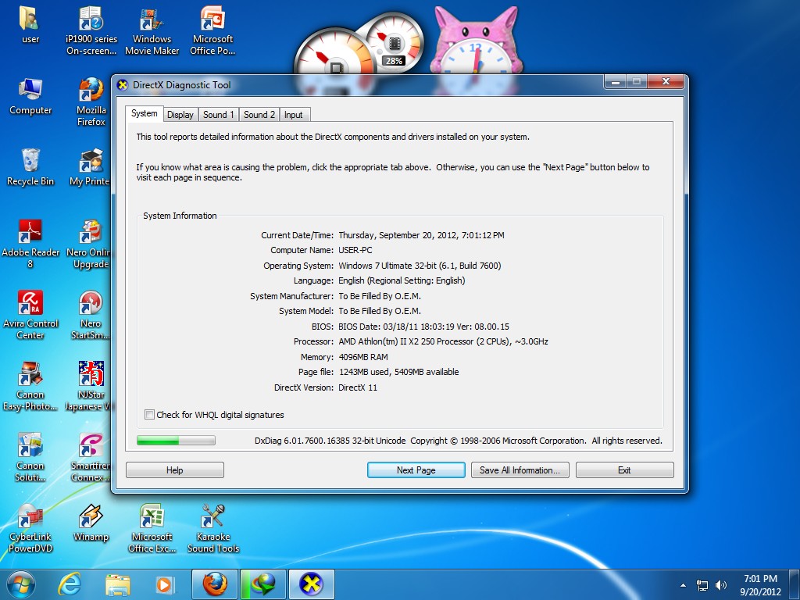Click the pink cat clock gadget
800x600 pixels.
(476, 44)
